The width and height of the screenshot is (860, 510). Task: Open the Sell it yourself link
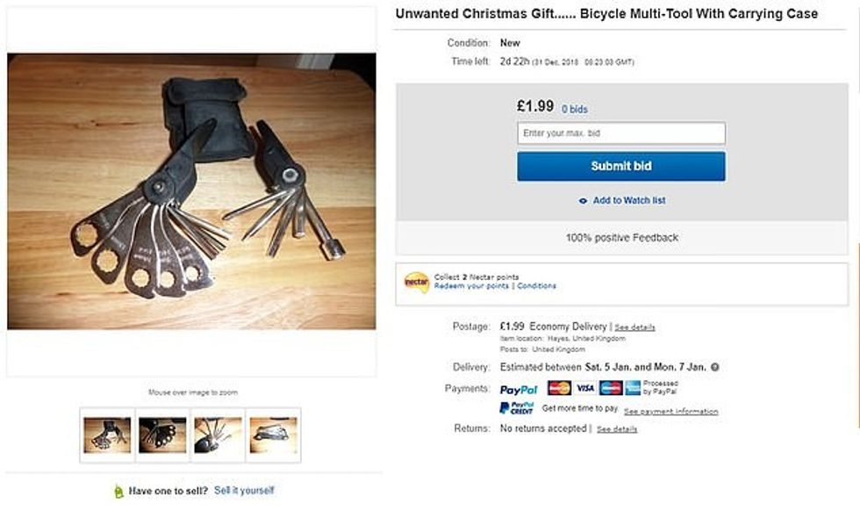244,491
